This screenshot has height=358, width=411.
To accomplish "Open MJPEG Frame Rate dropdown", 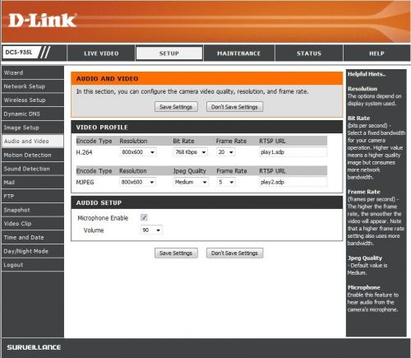I will point(226,182).
